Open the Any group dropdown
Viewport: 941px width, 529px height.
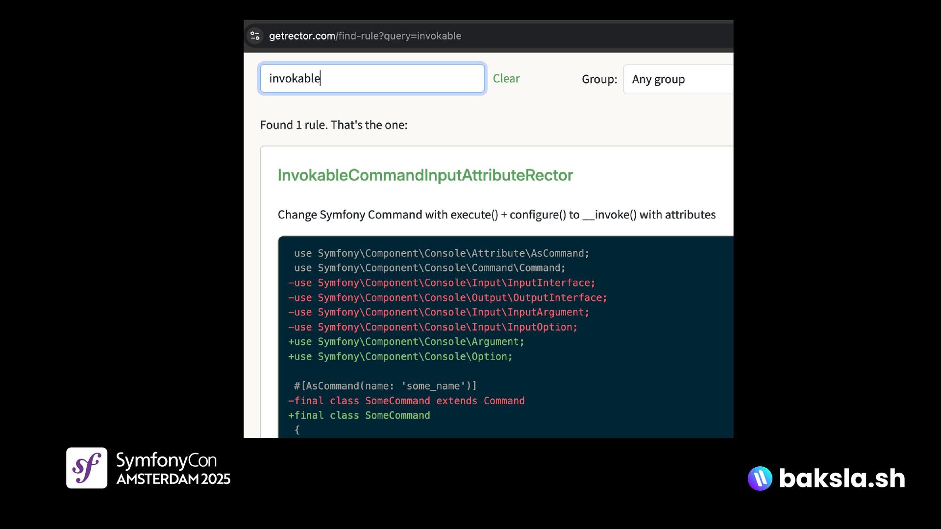tap(678, 79)
